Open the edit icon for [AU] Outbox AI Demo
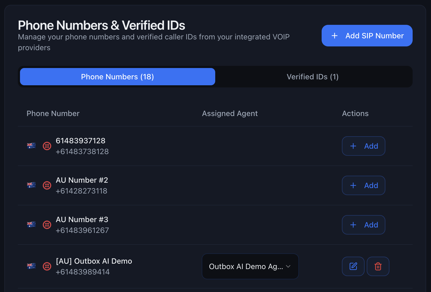The height and width of the screenshot is (292, 431). coord(353,266)
